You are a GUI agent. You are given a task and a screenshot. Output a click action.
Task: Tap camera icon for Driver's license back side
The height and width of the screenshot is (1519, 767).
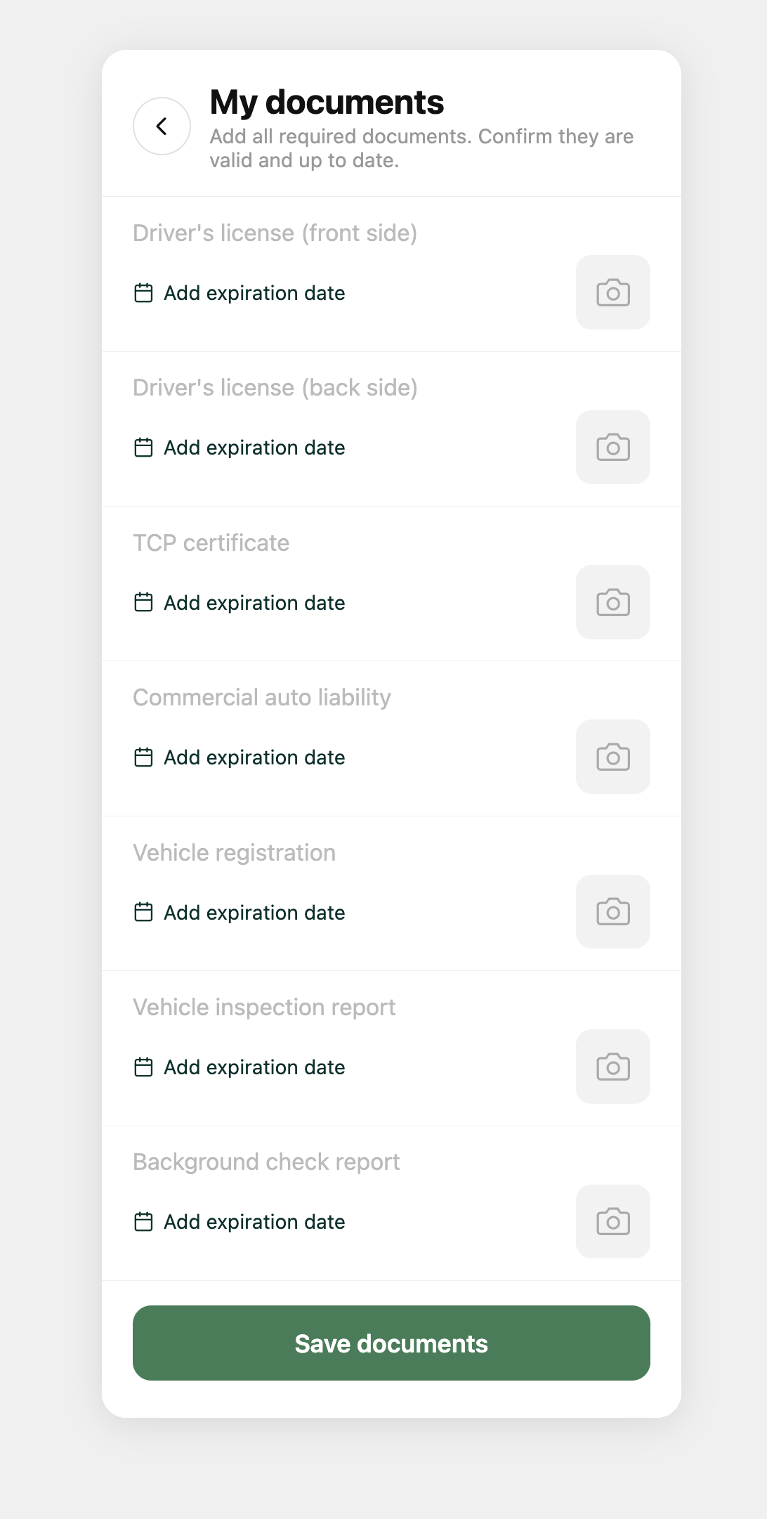click(x=612, y=447)
